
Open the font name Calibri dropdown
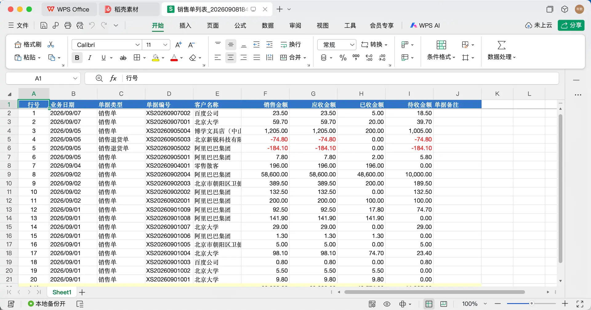tap(138, 45)
